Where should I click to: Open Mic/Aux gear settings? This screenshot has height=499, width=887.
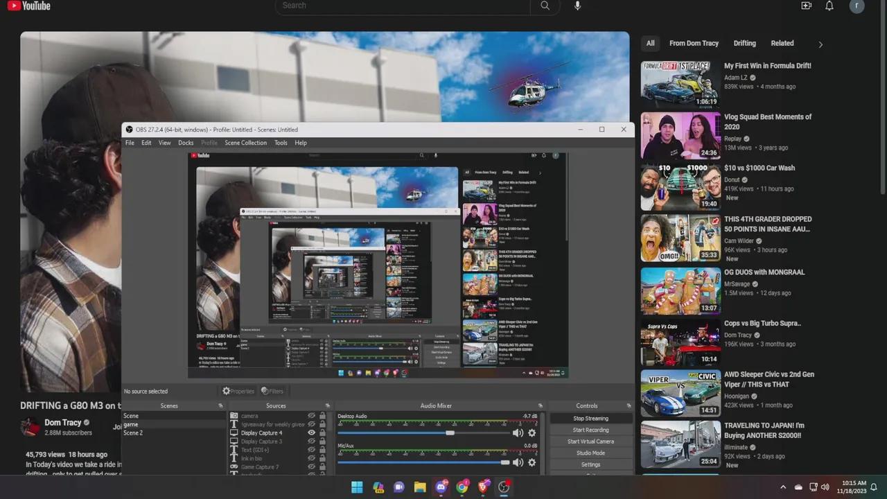532,462
